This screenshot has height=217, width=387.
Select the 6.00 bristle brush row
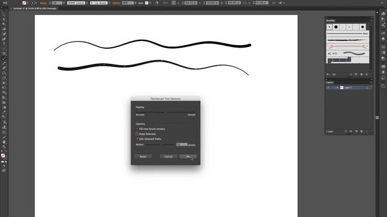pyautogui.click(x=348, y=54)
